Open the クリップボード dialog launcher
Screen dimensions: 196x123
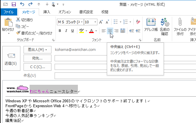(x=53, y=40)
